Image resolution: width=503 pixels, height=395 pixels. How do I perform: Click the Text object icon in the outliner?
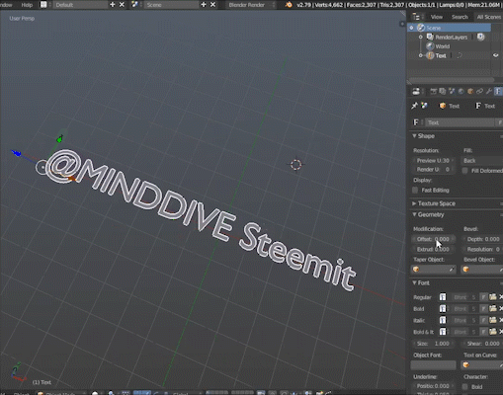430,55
